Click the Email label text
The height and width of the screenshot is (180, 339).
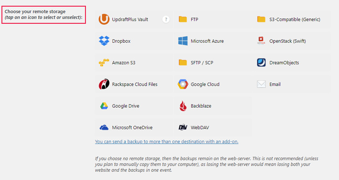[x=275, y=84]
